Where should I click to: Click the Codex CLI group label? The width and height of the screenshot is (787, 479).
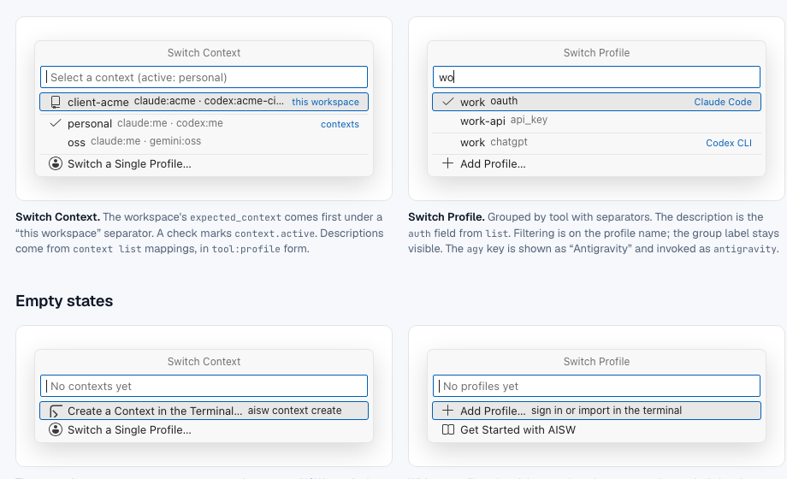click(x=729, y=143)
